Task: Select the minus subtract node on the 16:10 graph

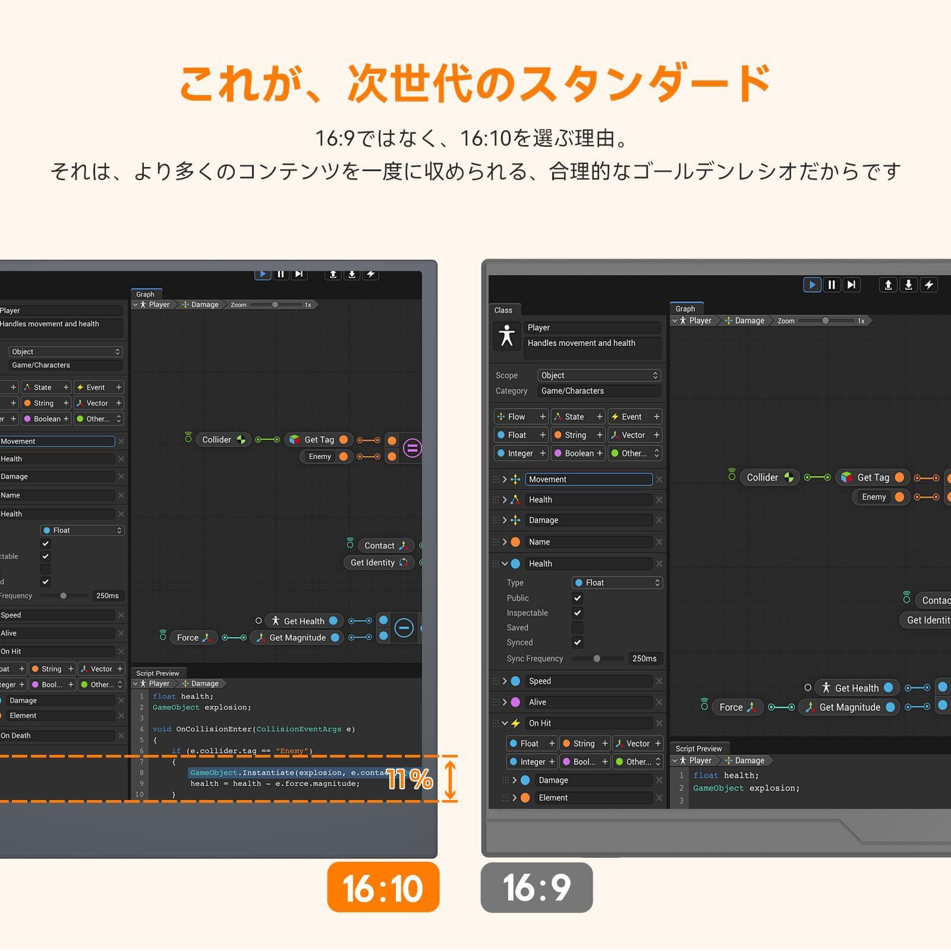Action: click(x=404, y=628)
